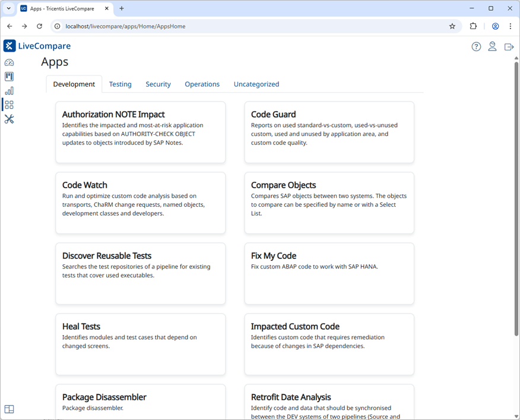Select the Apps grid icon in sidebar
Image resolution: width=520 pixels, height=420 pixels.
click(9, 105)
